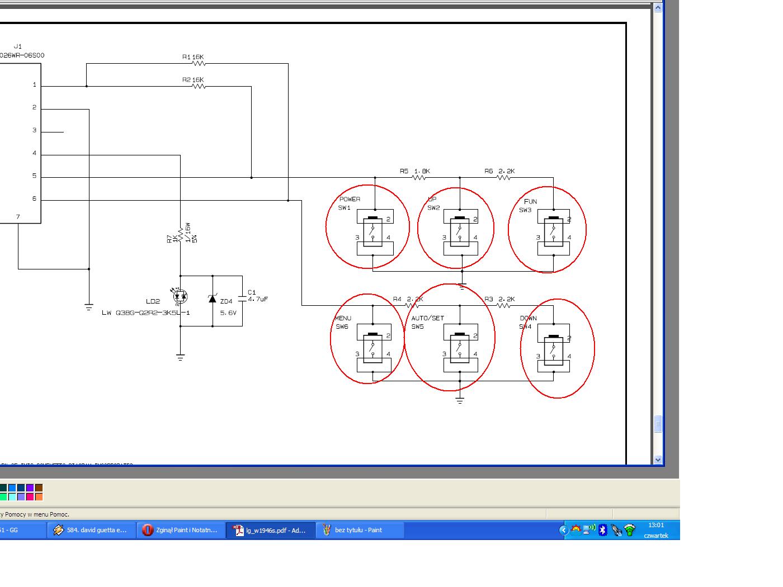
Task: Click the 'R1 16K' resistor label
Action: coord(193,57)
